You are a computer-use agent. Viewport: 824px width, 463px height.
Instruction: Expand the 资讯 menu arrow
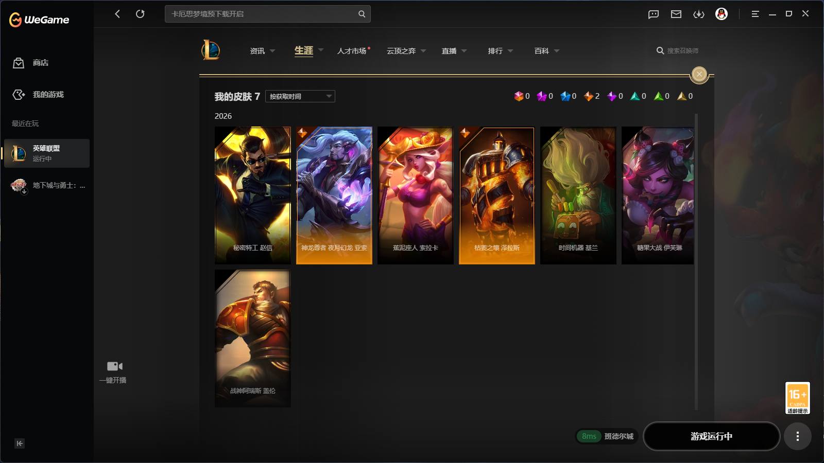coord(272,51)
